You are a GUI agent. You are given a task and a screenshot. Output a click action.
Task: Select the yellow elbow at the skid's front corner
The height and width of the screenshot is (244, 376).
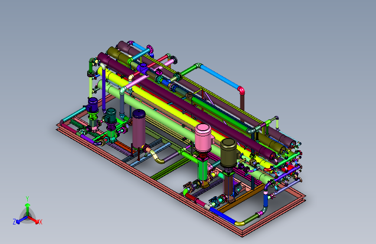click(x=239, y=223)
